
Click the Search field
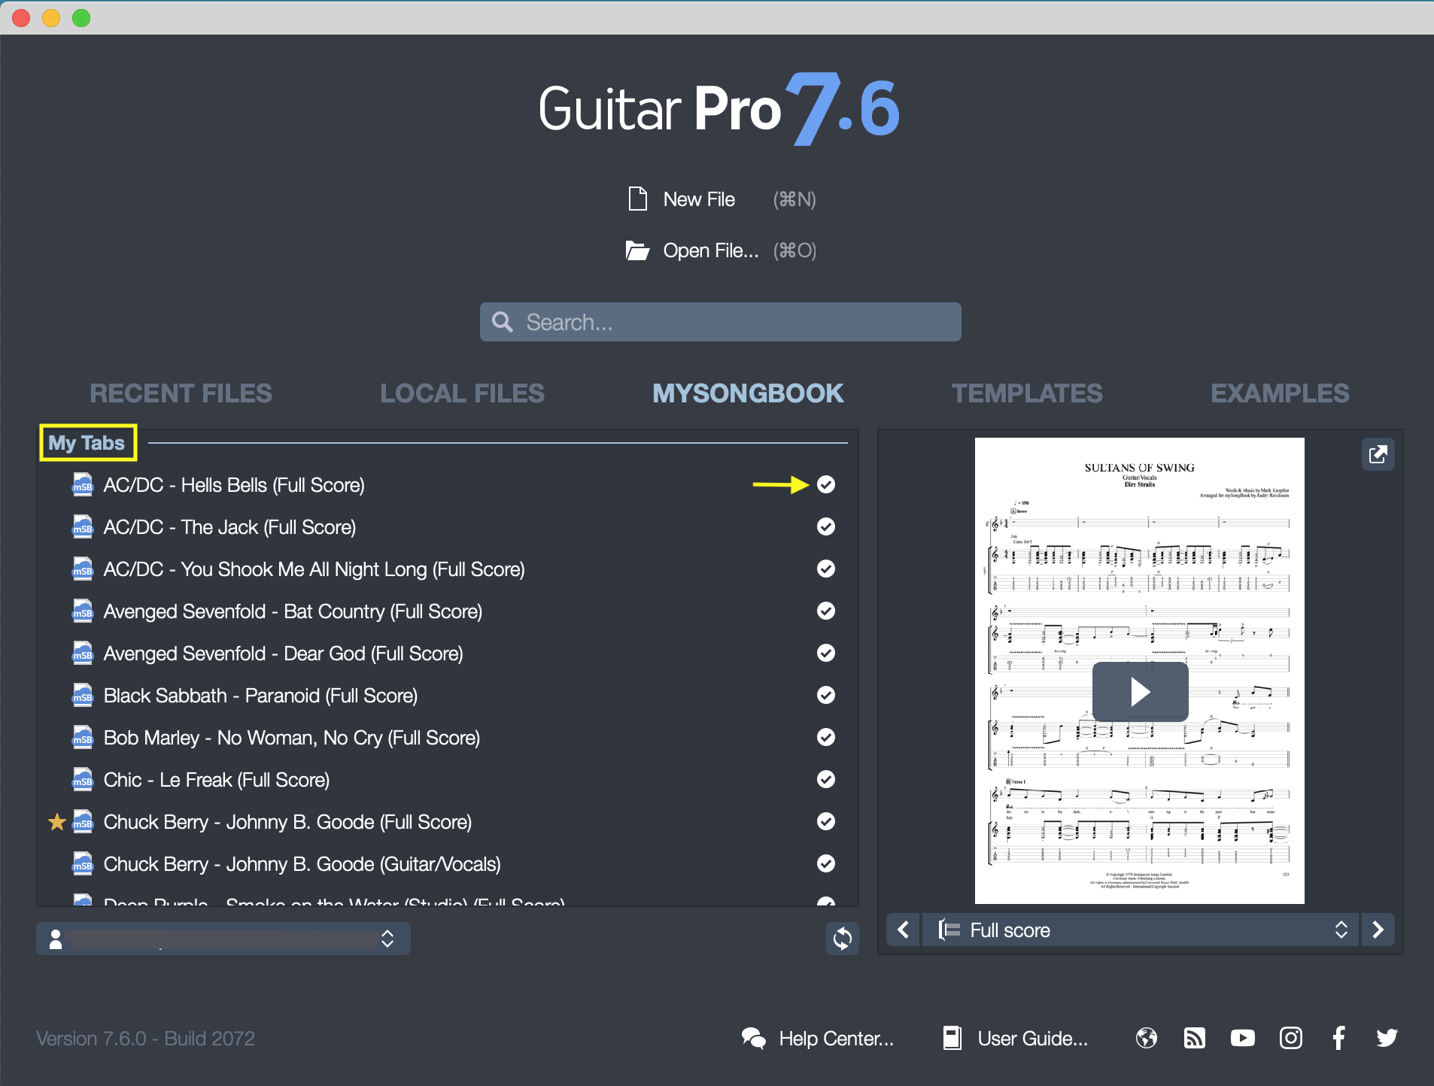pos(720,322)
